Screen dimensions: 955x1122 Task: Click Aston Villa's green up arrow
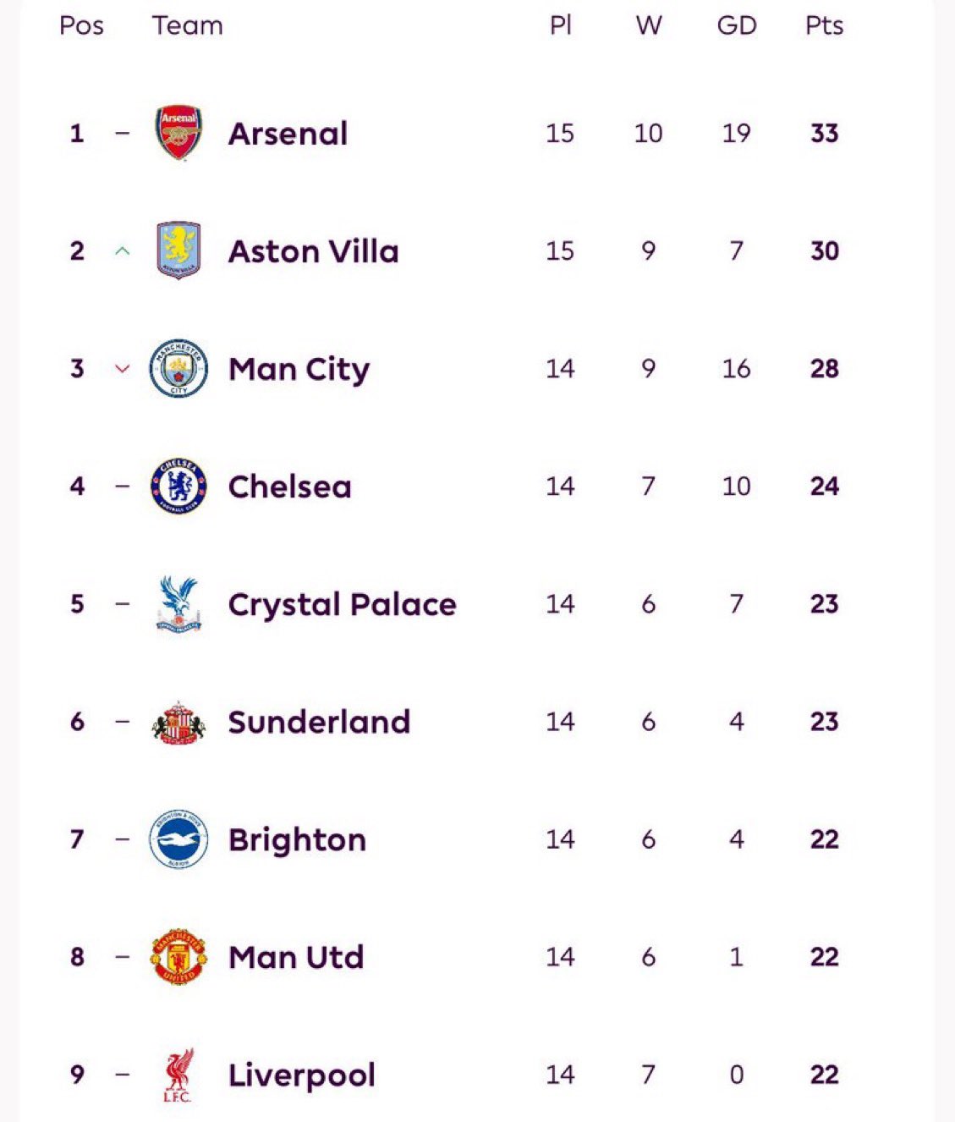point(123,250)
